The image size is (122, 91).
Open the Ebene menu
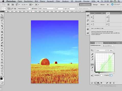42,1
